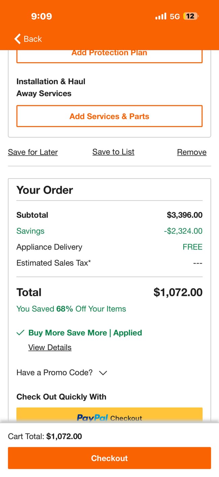The height and width of the screenshot is (477, 219).
Task: Tap the Savings -$2,324.00 amount
Action: coord(183,231)
